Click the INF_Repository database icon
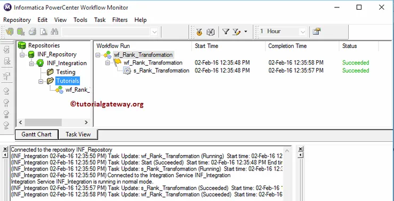The height and width of the screenshot is (201, 394). (x=31, y=54)
